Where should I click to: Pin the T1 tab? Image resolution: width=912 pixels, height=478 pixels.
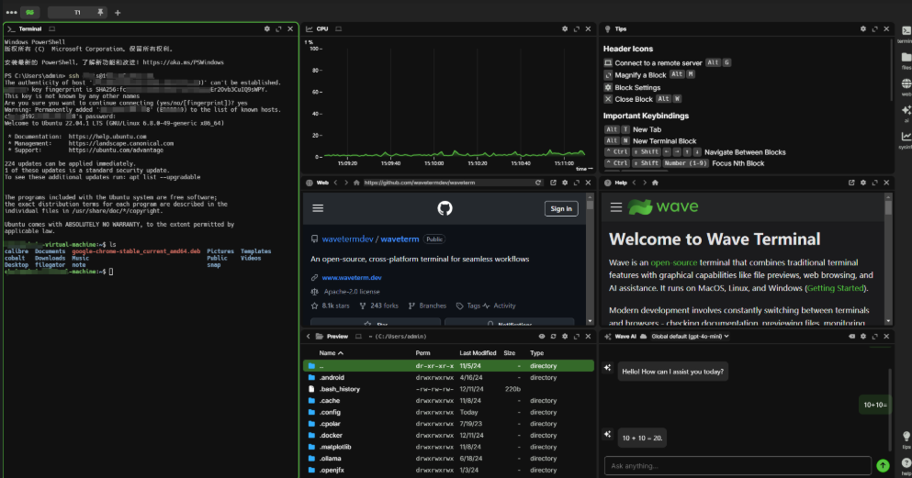(100, 13)
